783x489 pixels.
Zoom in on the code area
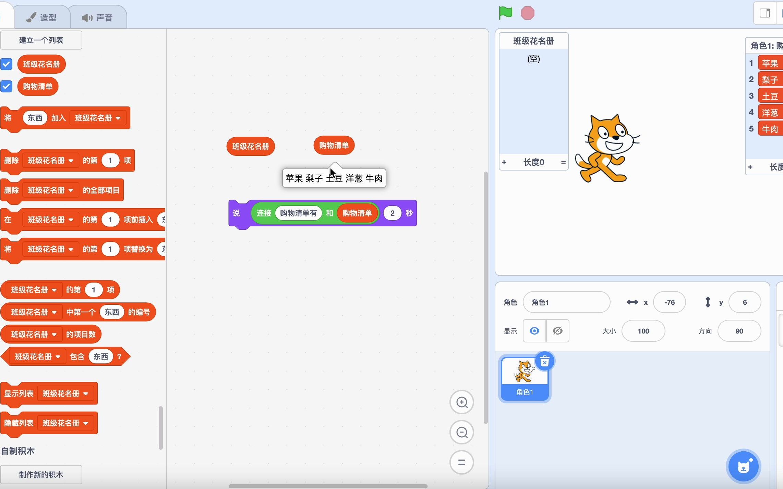click(x=462, y=402)
